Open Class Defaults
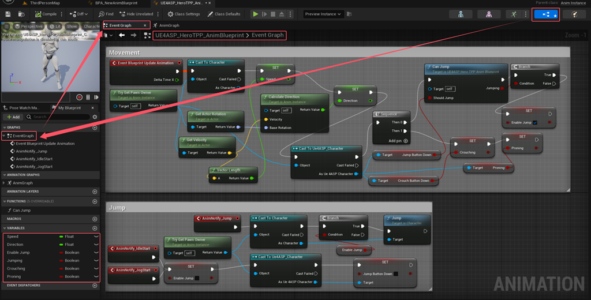 pyautogui.click(x=223, y=14)
